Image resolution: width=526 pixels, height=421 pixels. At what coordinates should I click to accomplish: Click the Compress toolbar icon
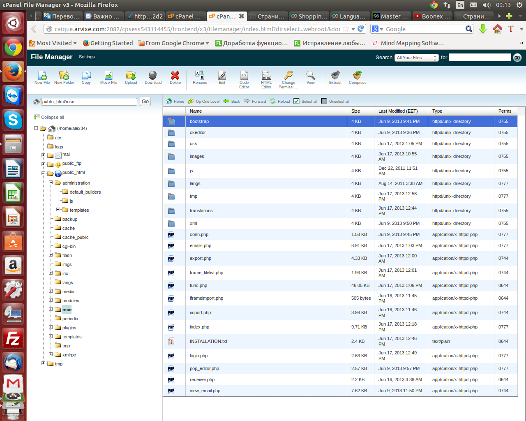(357, 76)
